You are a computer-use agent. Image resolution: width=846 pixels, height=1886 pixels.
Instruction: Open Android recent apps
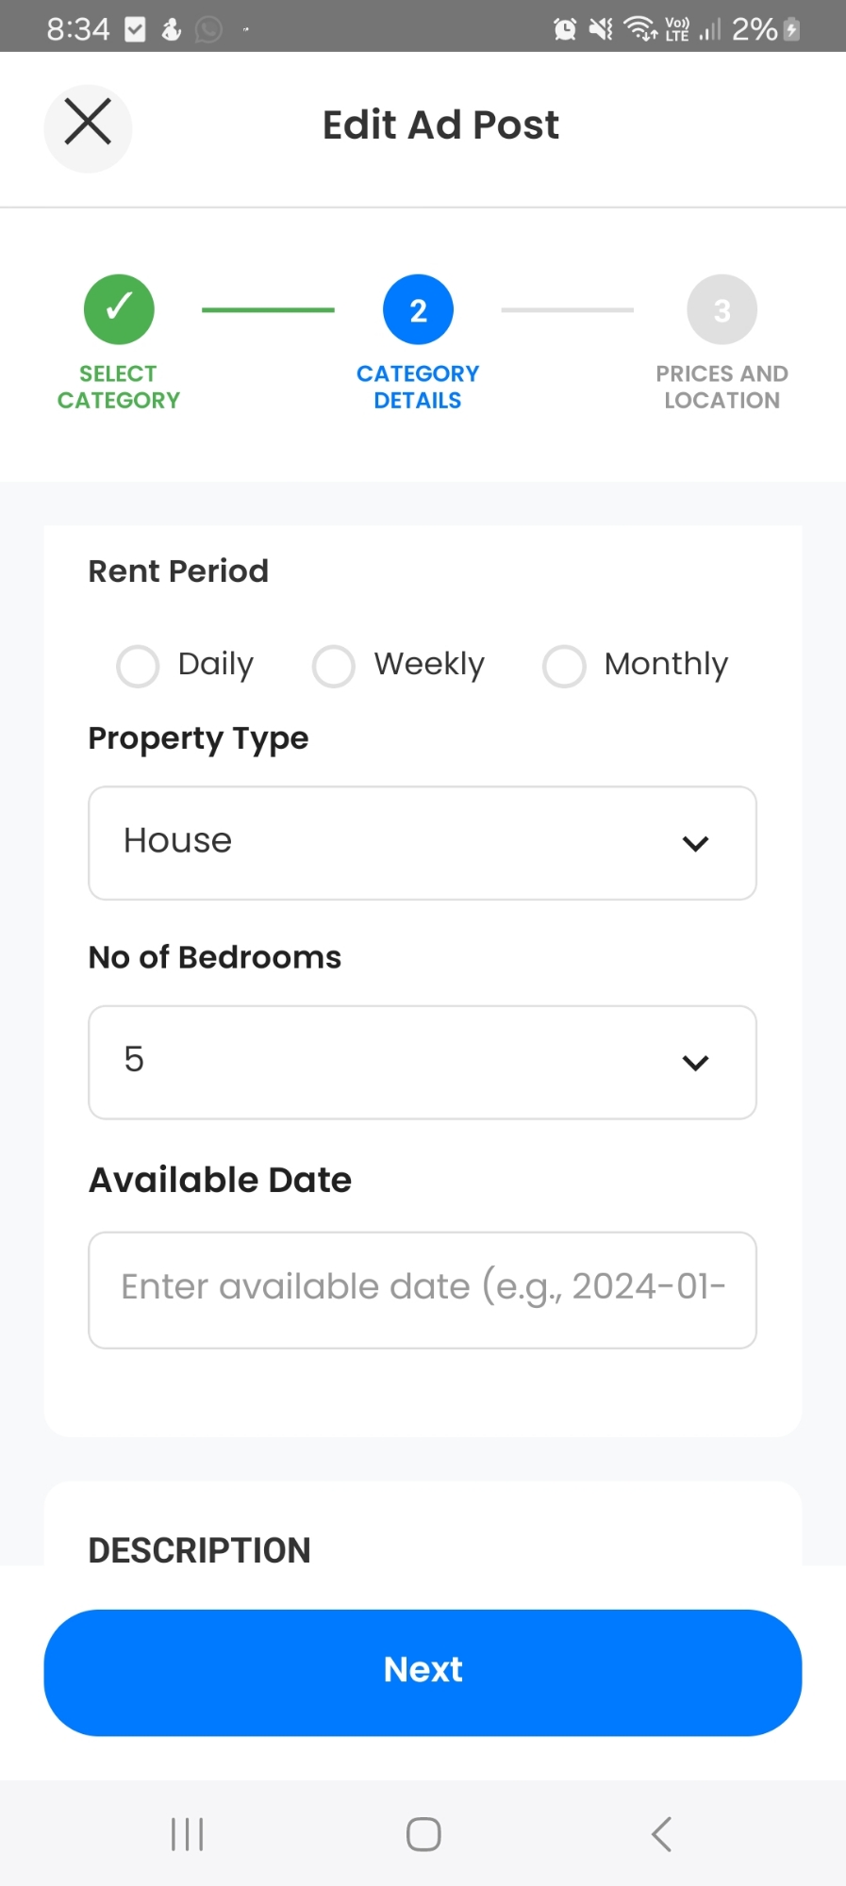(x=187, y=1834)
